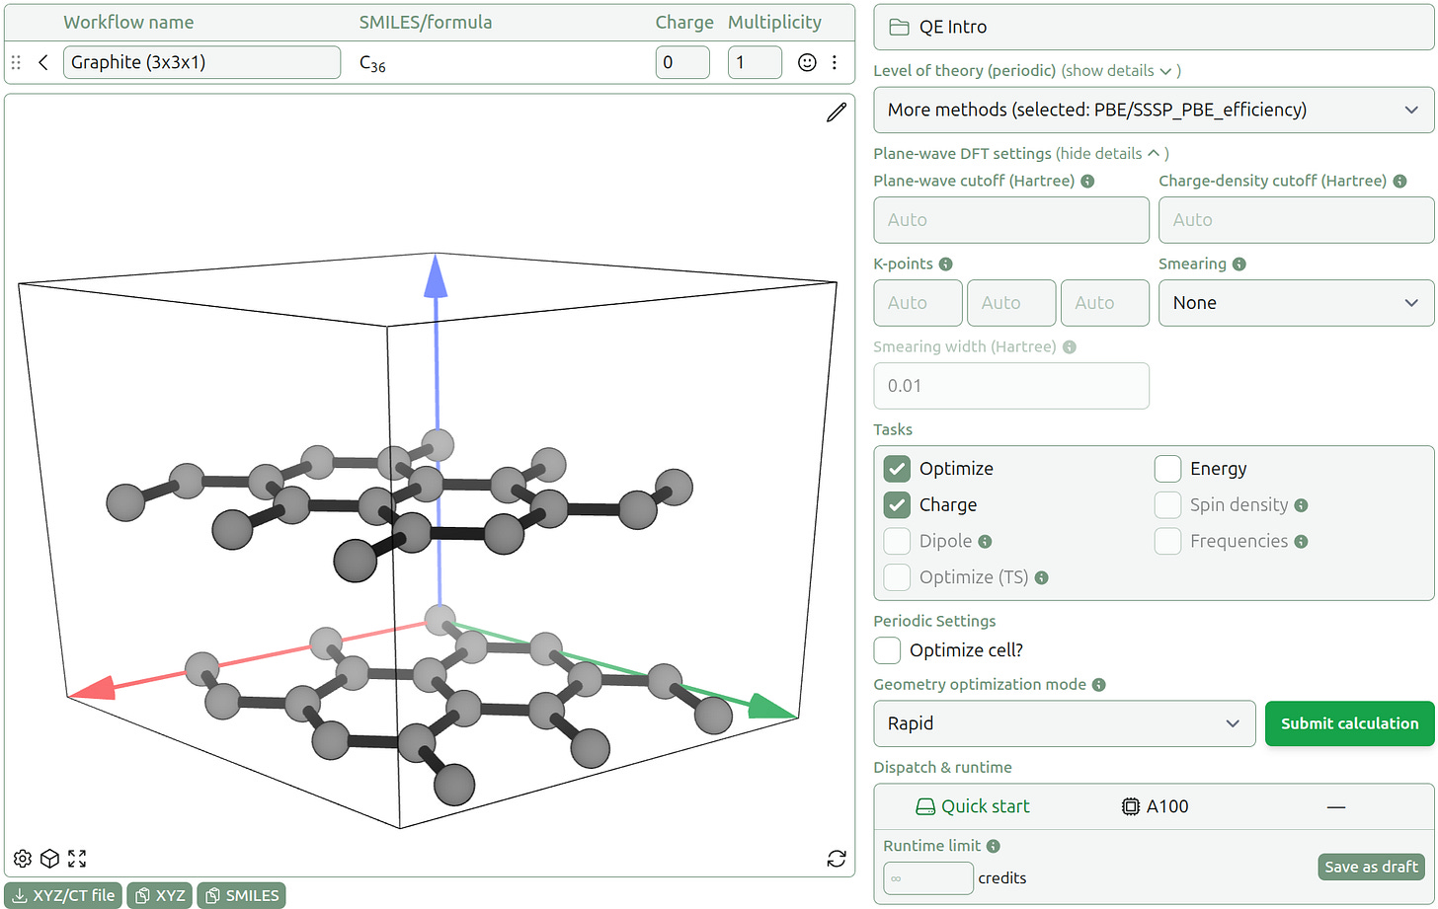Tick the Dipole checkbox
This screenshot has width=1438, height=909.
point(897,542)
